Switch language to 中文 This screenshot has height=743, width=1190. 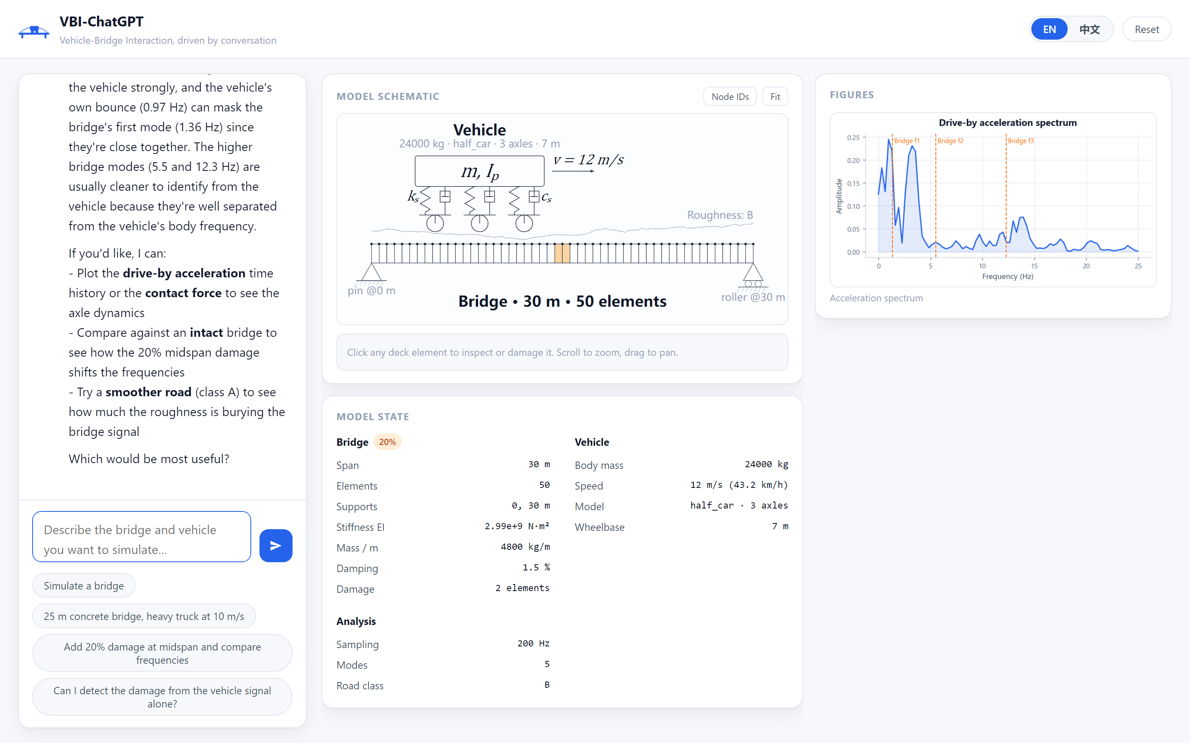pos(1089,29)
